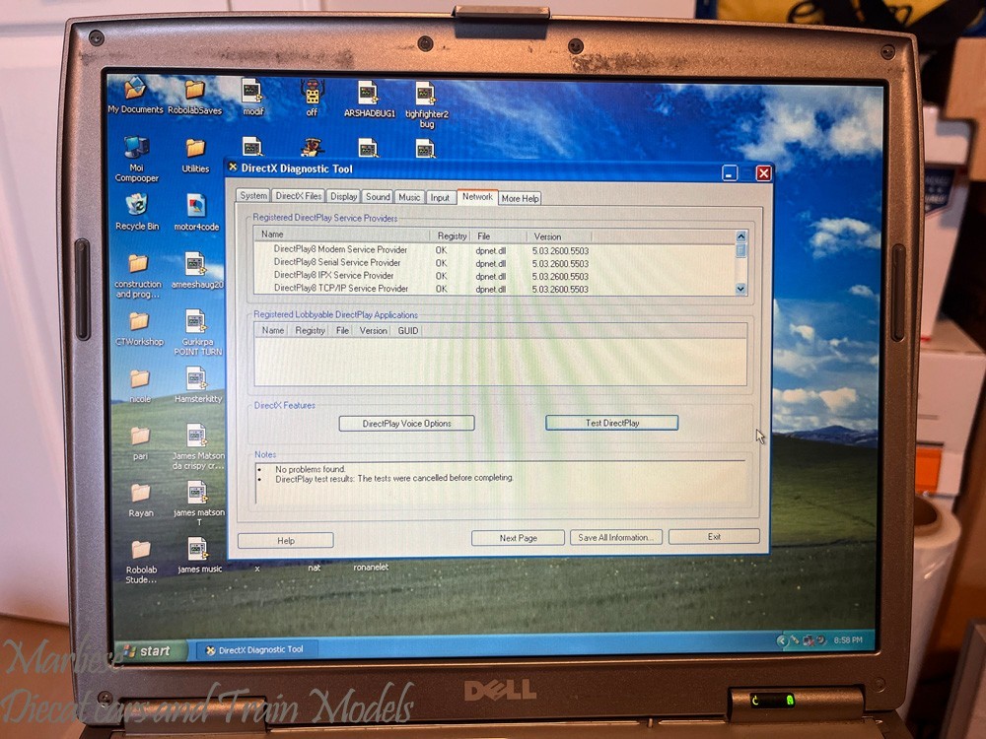Minimize the DirectX Diagnostic Tool window
The height and width of the screenshot is (739, 986).
click(730, 172)
